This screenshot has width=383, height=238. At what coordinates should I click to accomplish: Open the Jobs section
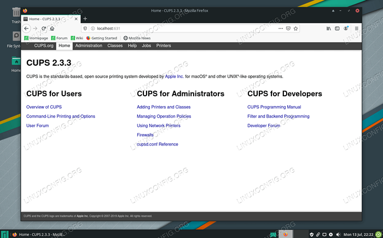pos(146,46)
